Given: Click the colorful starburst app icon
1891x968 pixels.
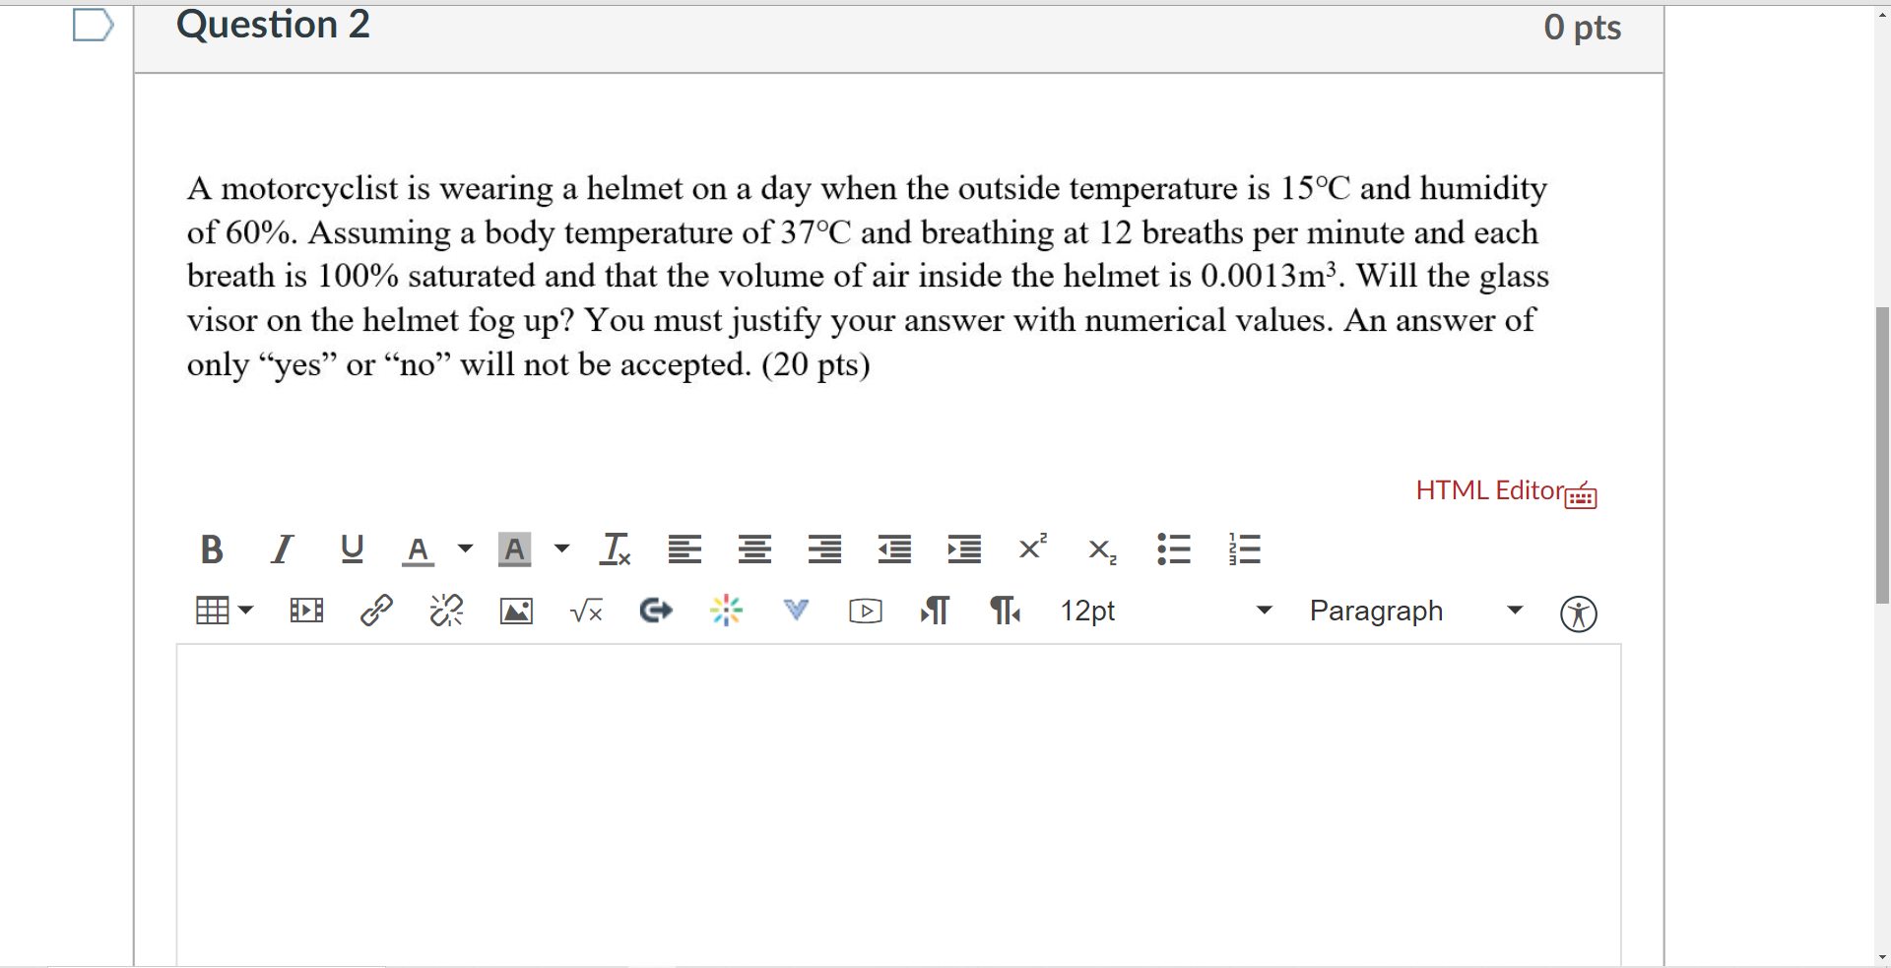Looking at the screenshot, I should tap(726, 611).
